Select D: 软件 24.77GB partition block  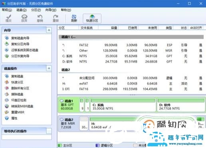(x=181, y=105)
